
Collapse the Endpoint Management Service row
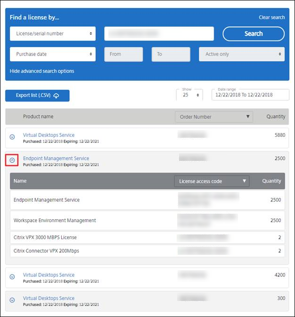[x=12, y=160]
